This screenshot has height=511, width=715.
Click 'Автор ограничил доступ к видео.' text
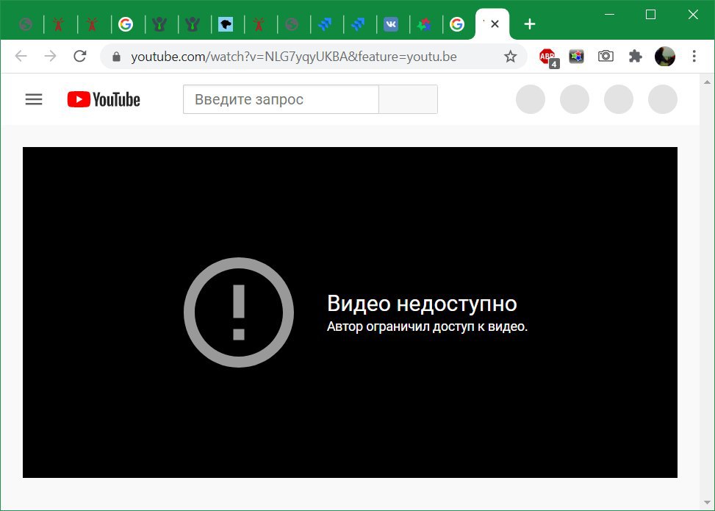coord(427,326)
